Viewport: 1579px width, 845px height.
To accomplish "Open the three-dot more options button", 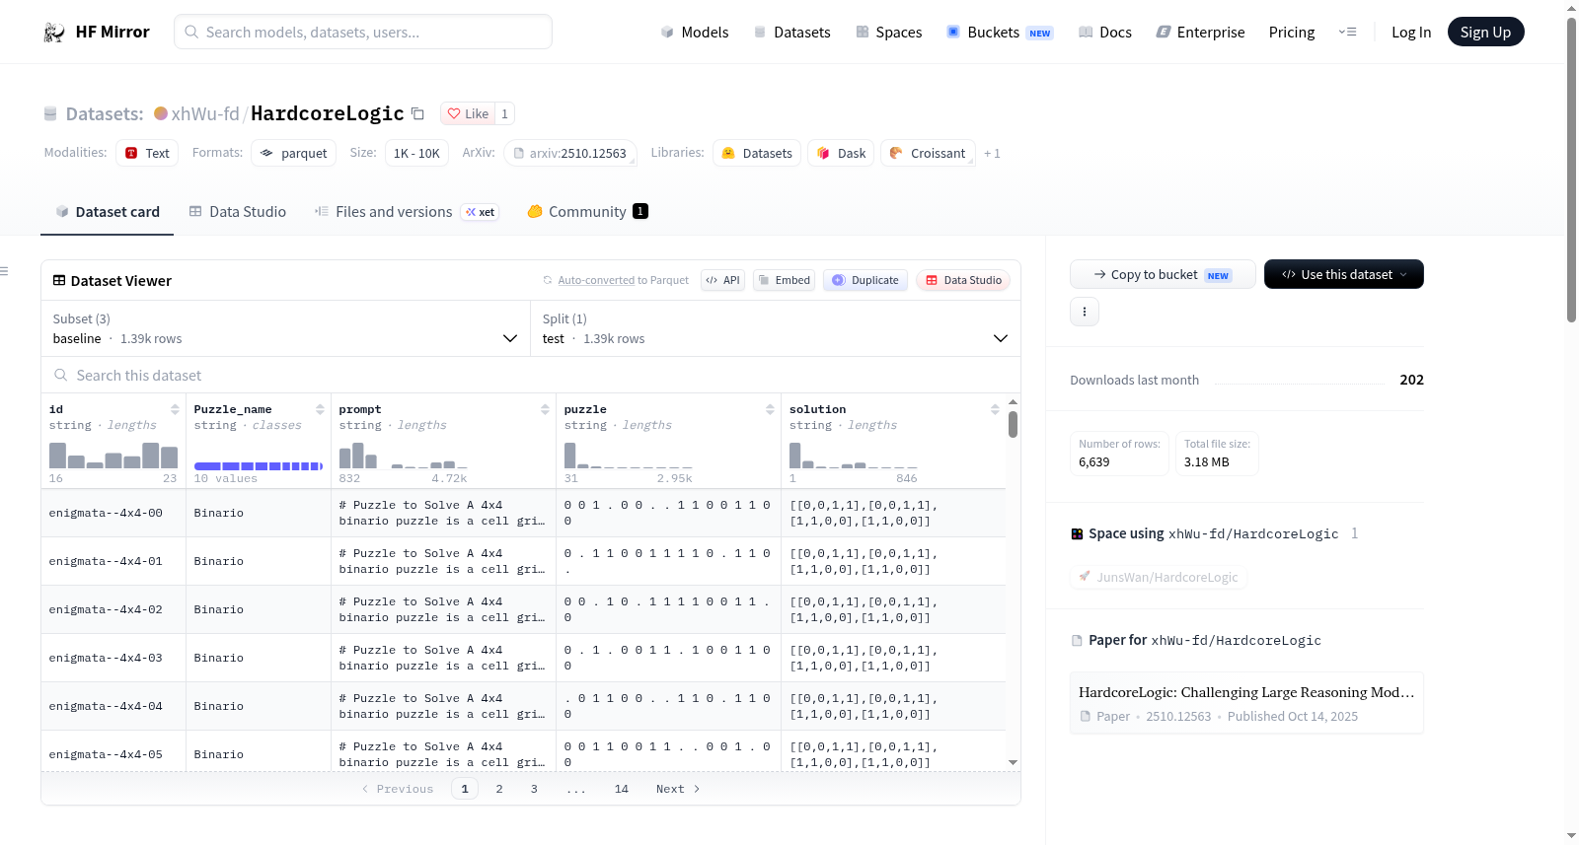I will tap(1085, 312).
